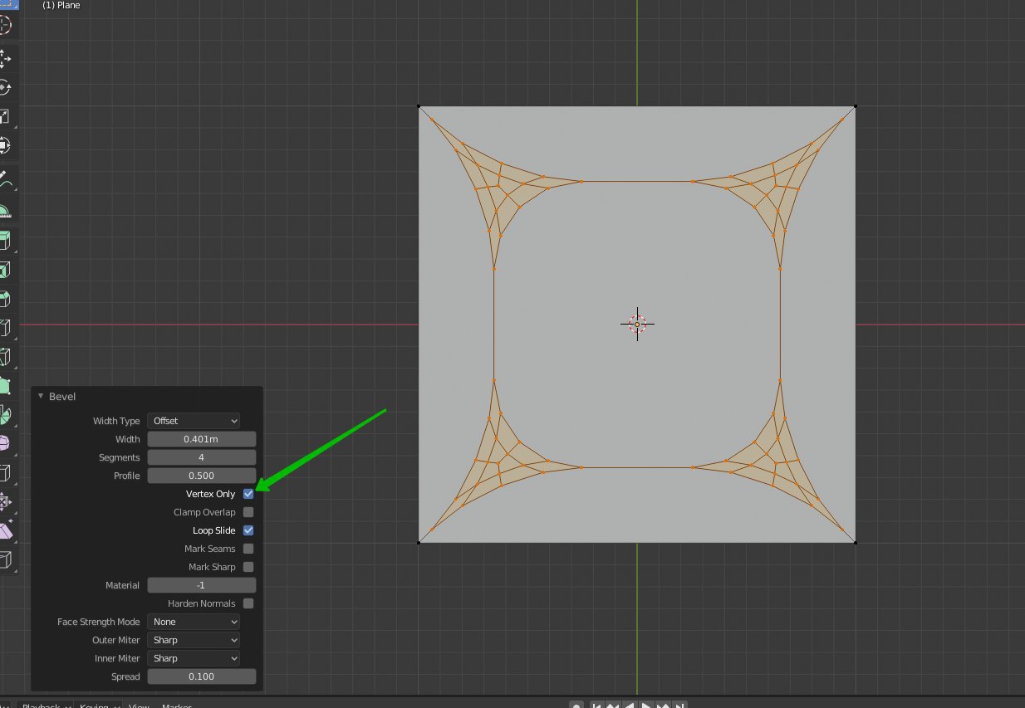Open the Face Strength Mode dropdown
The image size is (1025, 708).
pos(194,622)
